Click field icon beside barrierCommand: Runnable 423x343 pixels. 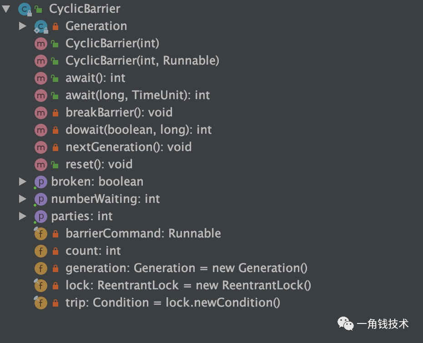41,234
